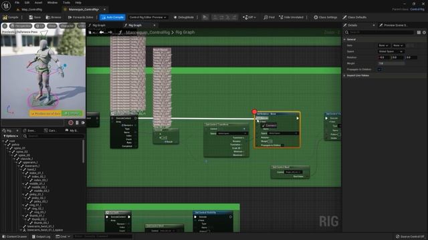Open the Edit menu

tap(27, 3)
